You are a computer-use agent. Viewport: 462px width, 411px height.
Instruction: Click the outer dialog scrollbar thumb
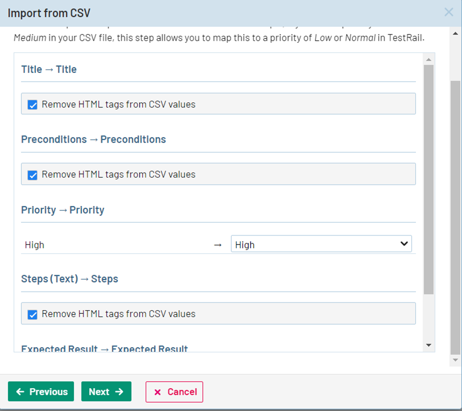click(455, 218)
